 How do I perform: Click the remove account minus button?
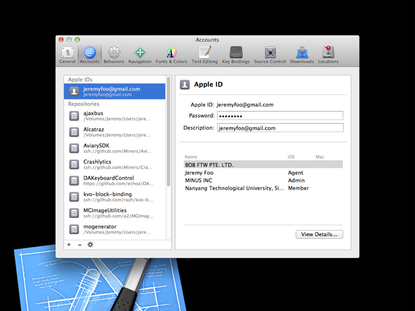click(x=80, y=245)
